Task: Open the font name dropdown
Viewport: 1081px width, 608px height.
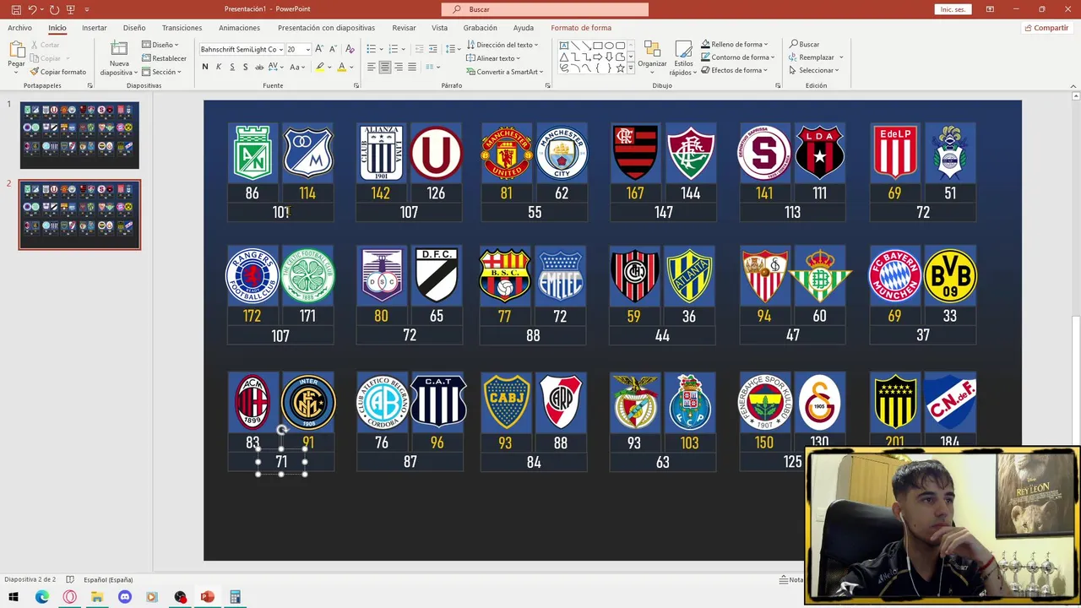Action: [x=280, y=49]
